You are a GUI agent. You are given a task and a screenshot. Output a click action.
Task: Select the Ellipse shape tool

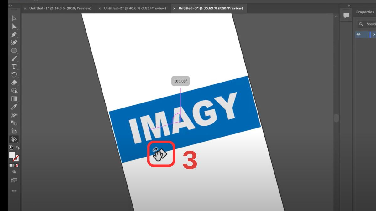pos(14,50)
